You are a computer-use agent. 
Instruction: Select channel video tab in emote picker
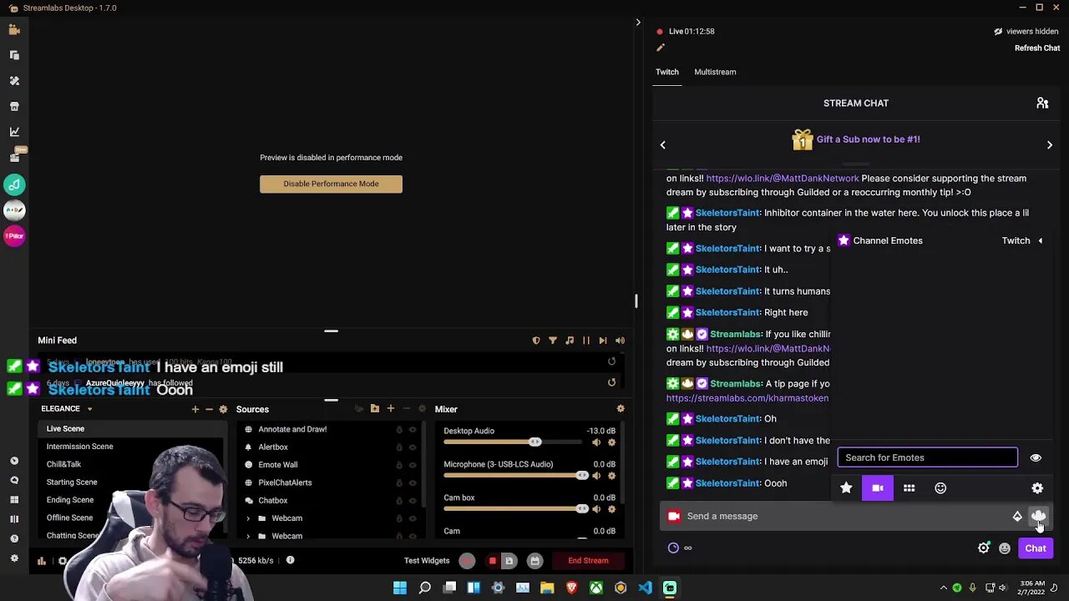[x=878, y=488]
